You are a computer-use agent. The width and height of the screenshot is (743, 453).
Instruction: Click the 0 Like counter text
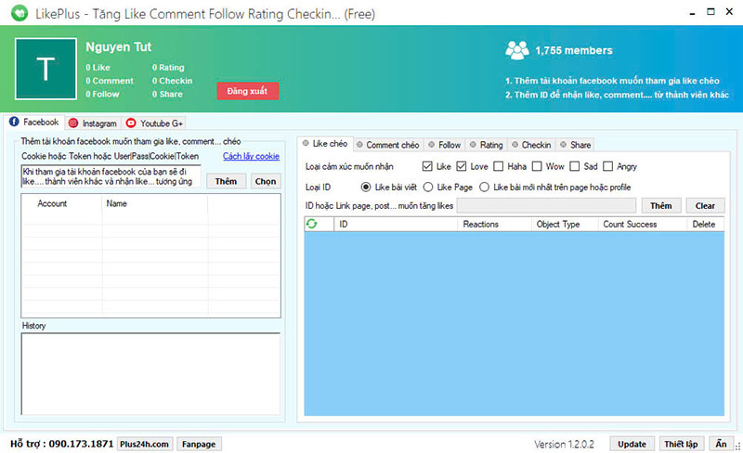pyautogui.click(x=98, y=67)
